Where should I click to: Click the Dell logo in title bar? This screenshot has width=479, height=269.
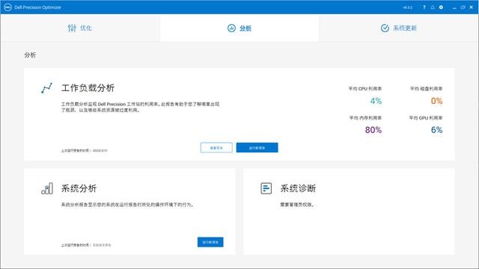click(7, 7)
